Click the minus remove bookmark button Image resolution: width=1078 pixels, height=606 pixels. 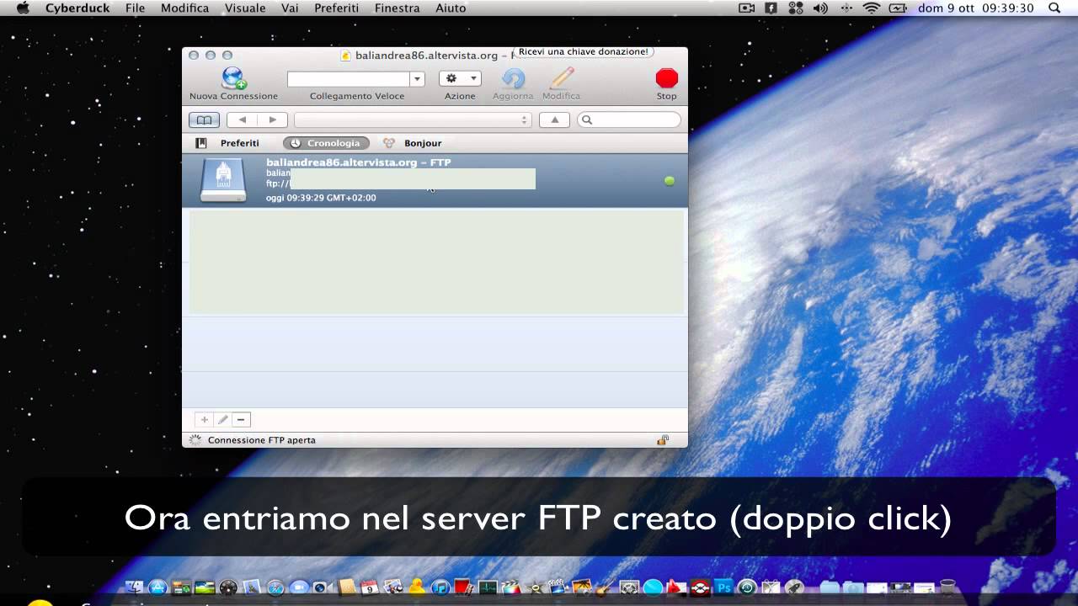click(241, 419)
